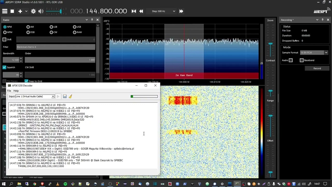The image size is (332, 187).
Task: Open Brave browser from the taskbar
Action: pyautogui.click(x=42, y=184)
